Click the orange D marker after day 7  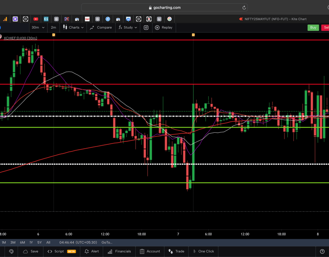point(193,35)
